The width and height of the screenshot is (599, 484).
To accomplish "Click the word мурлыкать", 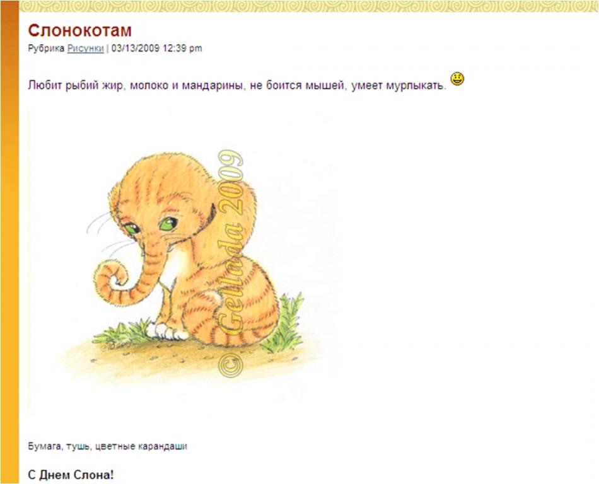I will click(x=416, y=86).
